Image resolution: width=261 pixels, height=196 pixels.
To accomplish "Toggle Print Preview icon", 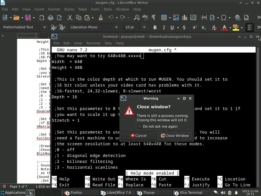I will [59, 18].
